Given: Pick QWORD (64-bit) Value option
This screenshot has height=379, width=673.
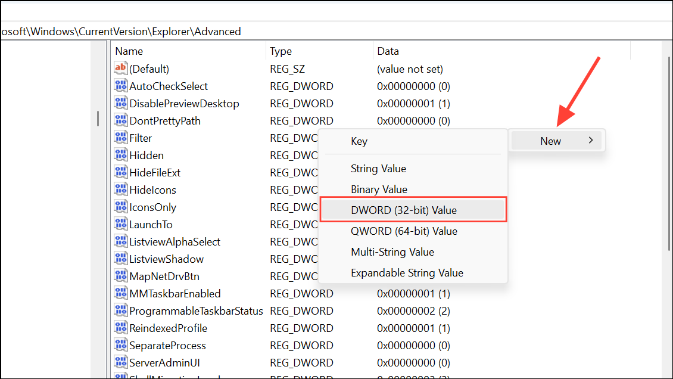Looking at the screenshot, I should [x=404, y=231].
